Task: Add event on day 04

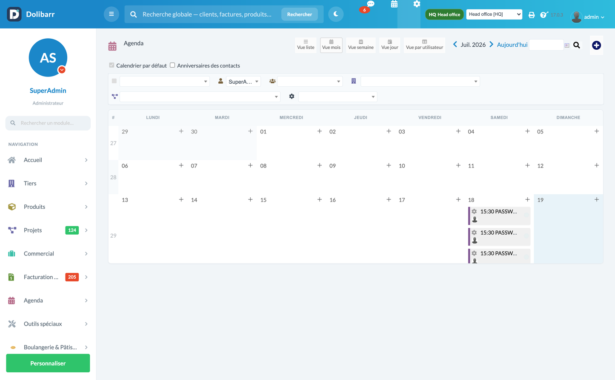Action: tap(527, 131)
